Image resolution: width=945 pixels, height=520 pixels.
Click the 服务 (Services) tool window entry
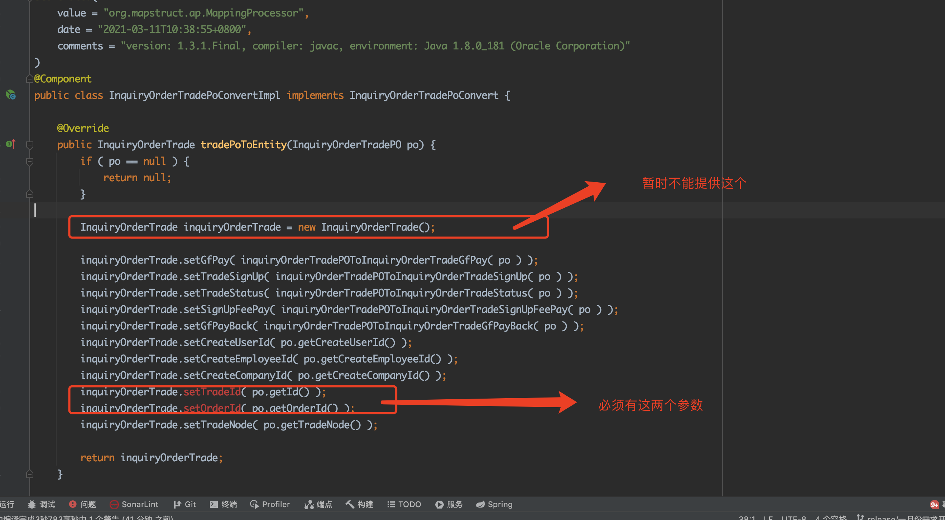pos(448,504)
